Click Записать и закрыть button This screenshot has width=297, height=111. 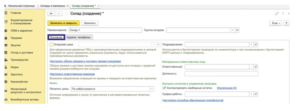tap(64, 23)
